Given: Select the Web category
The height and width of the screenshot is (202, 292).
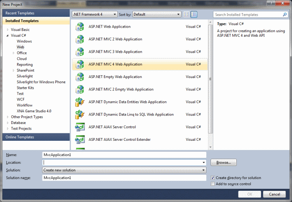Looking at the screenshot, I should click(20, 47).
